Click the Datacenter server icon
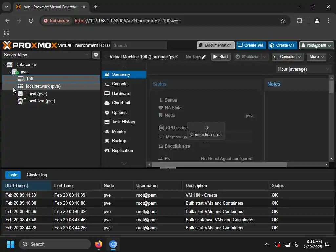Image resolution: width=336 pixels, height=252 pixels. click(x=10, y=64)
